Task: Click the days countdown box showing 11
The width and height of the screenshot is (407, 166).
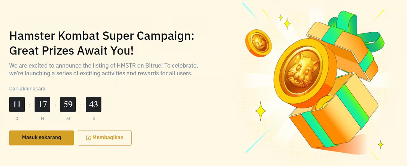Action: coord(17,104)
